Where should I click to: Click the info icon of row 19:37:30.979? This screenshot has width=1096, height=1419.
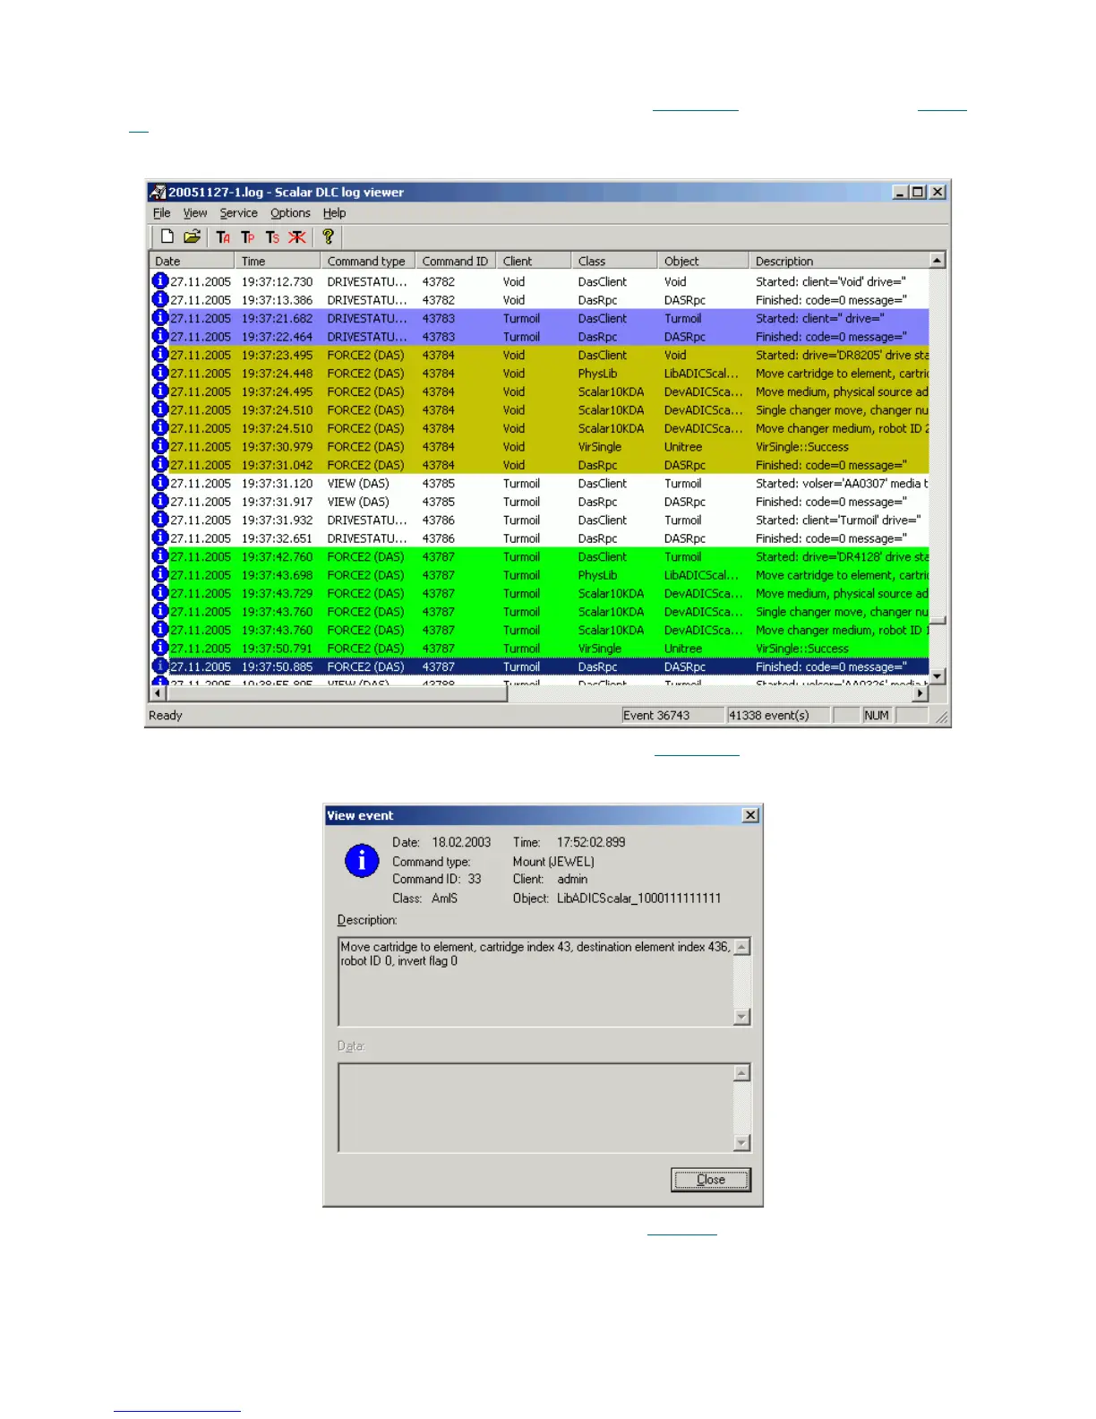click(x=160, y=446)
